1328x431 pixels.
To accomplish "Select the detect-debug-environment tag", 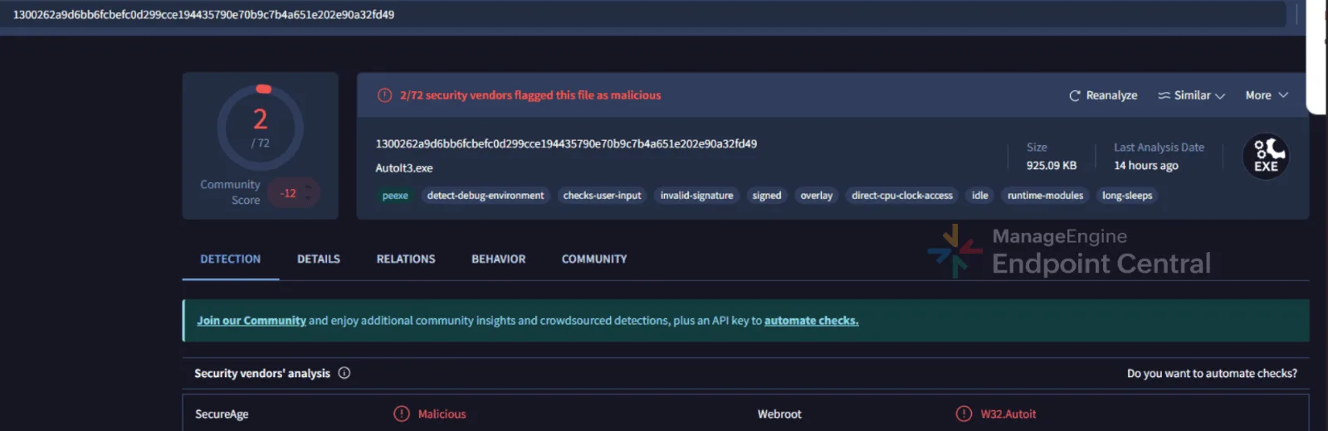I will pos(486,196).
